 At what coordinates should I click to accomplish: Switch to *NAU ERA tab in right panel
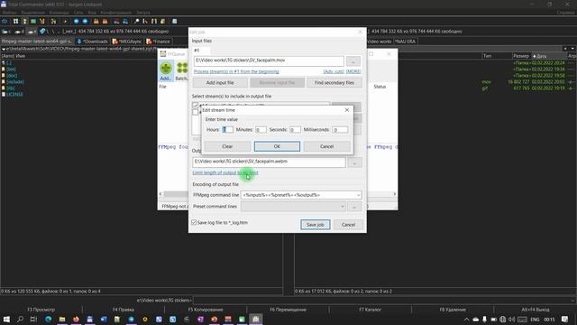point(405,42)
